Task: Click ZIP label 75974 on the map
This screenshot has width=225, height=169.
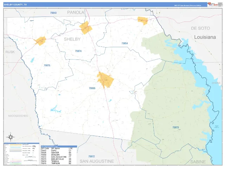Action: [78, 51]
